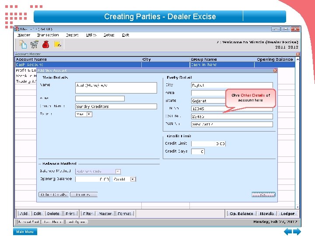This screenshot has width=315, height=236.
Task: Click the Group Name field showing Sundry Creditors
Action: coord(116,106)
